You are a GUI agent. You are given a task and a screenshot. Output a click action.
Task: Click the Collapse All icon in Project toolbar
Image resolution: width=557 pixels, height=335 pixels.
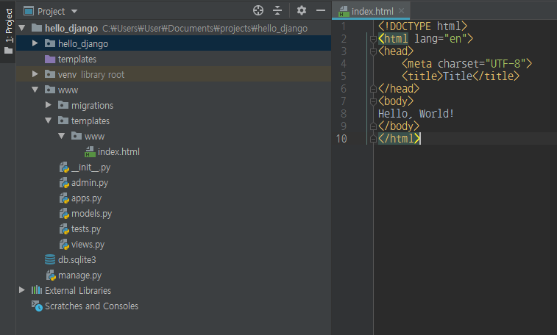277,10
